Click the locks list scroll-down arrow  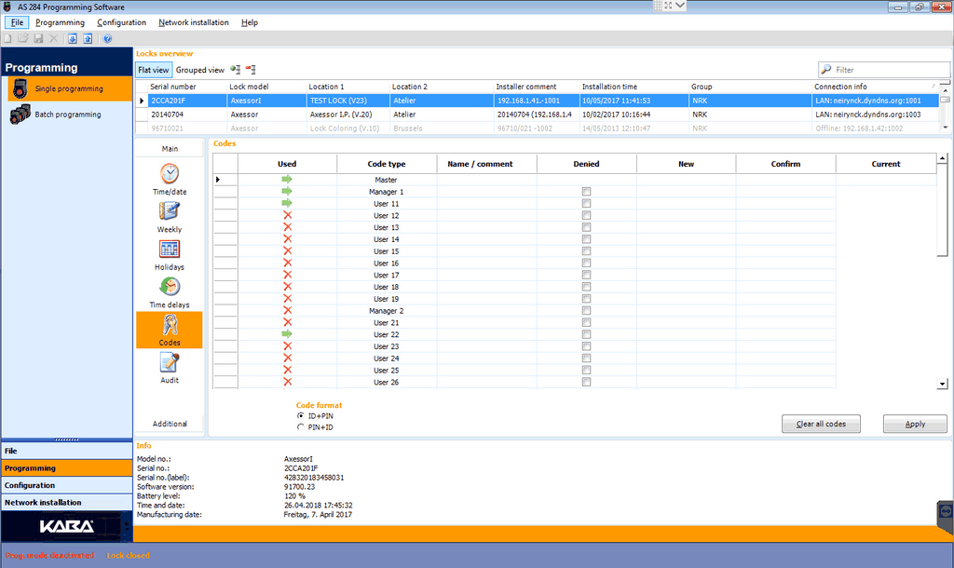pyautogui.click(x=945, y=128)
